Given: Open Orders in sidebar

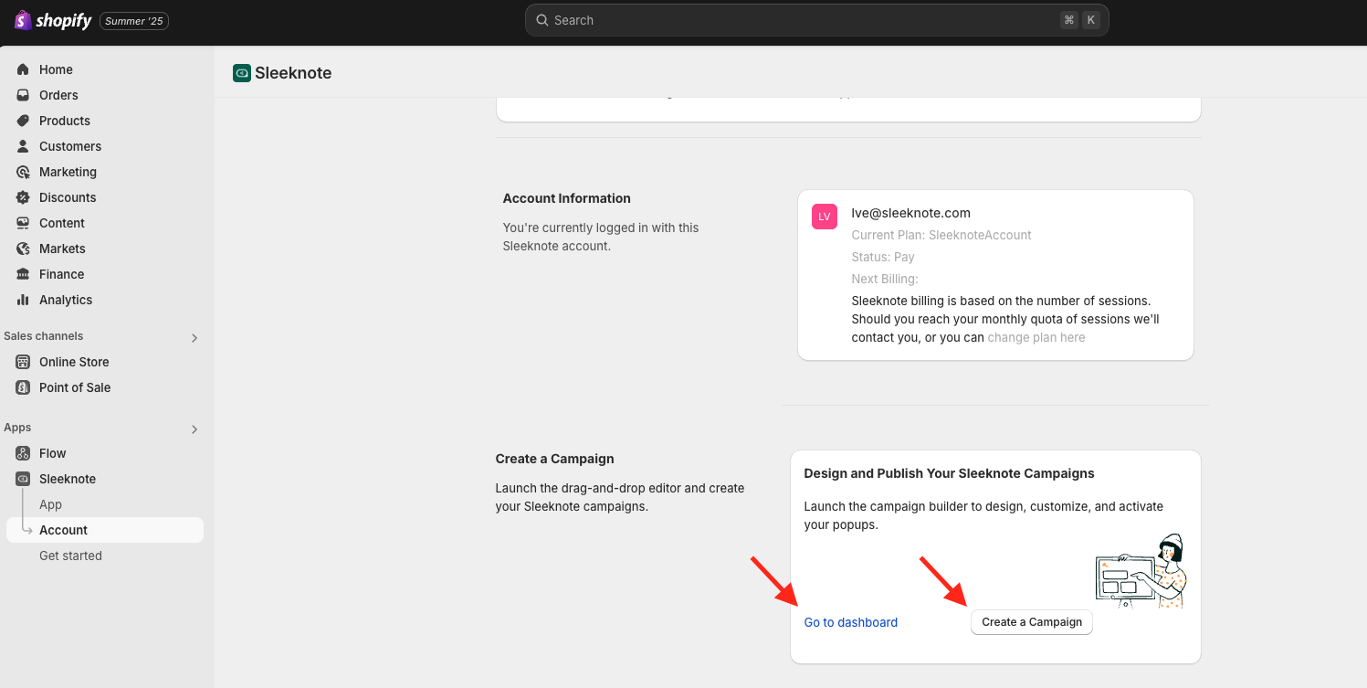Looking at the screenshot, I should click(58, 95).
